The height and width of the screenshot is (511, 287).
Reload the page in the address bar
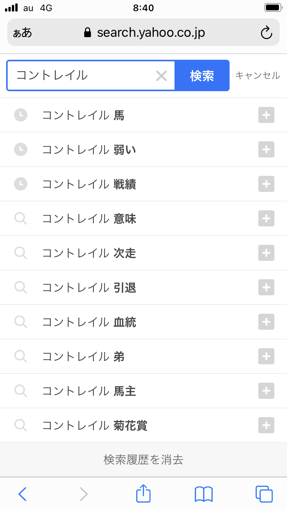click(266, 33)
